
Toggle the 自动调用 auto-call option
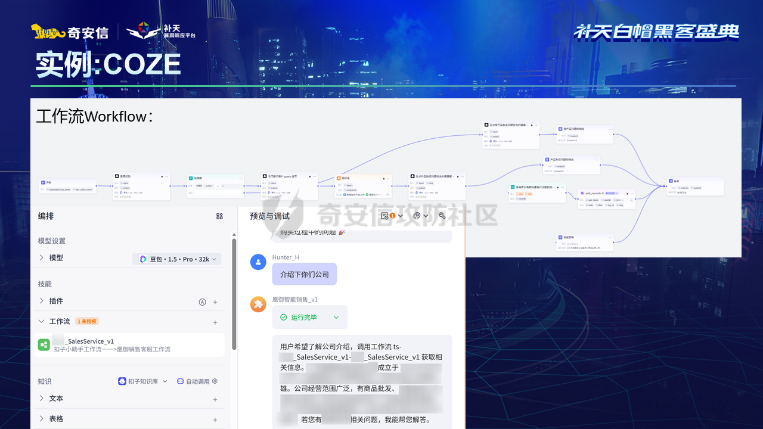coord(194,381)
